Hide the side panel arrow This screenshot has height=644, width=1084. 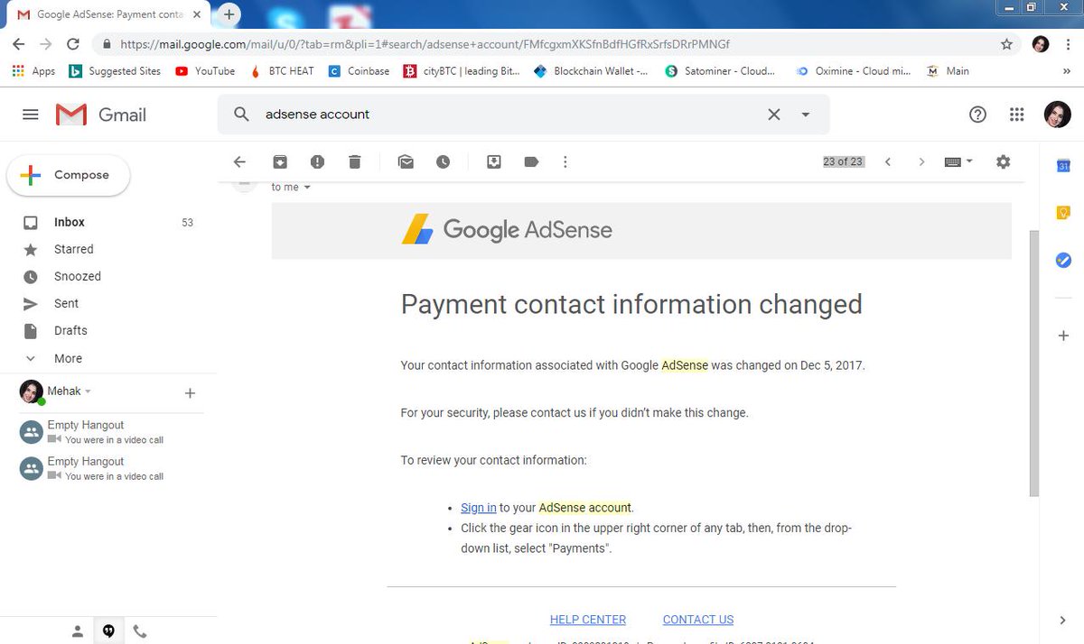tap(1063, 621)
